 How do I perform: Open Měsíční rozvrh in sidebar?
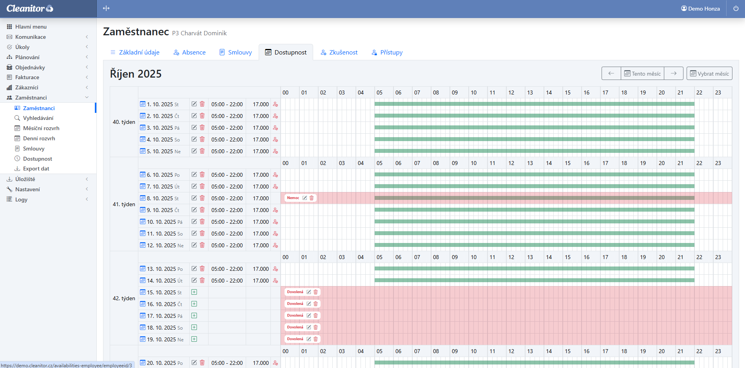[x=41, y=128]
